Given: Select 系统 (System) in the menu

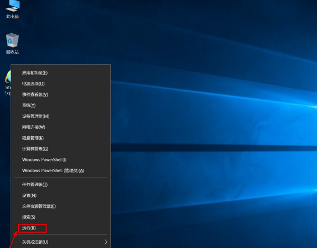Looking at the screenshot, I should tap(29, 106).
